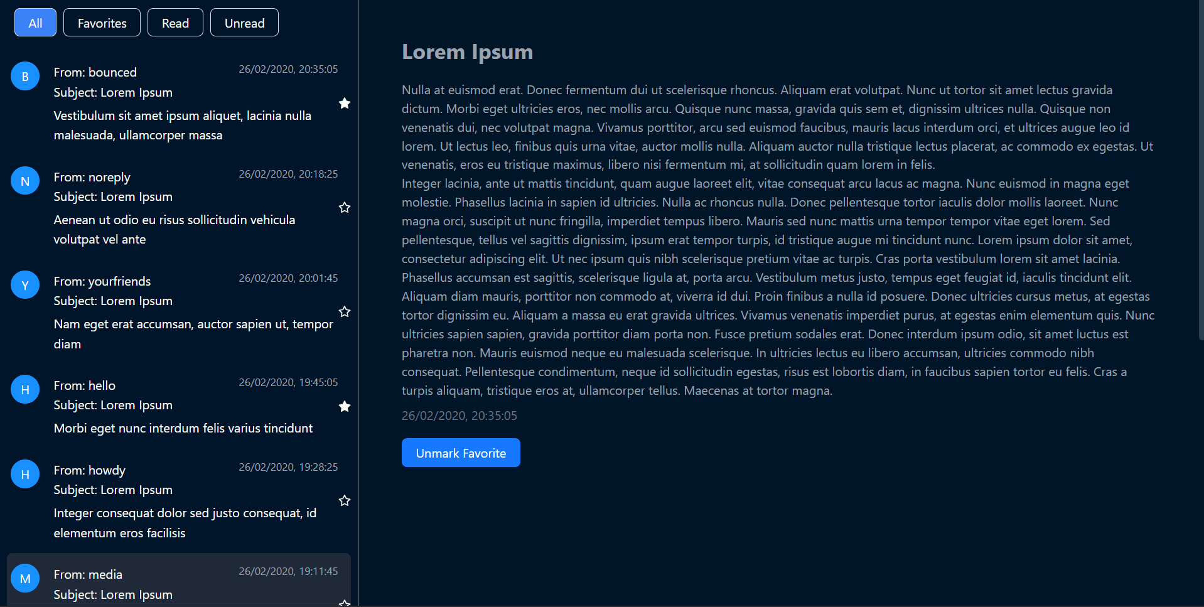Click the page scrollbar on the right edge
Viewport: 1204px width, 607px height.
pyautogui.click(x=1201, y=169)
